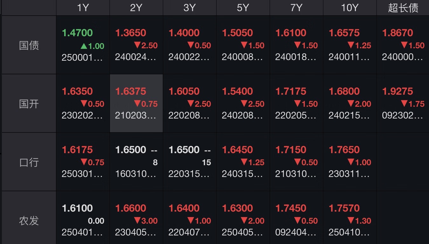
Task: Select the 农发 1Y 1.6100 quote
Action: (77, 208)
